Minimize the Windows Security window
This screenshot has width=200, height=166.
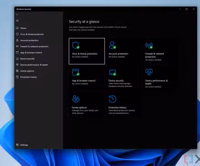[180, 9]
